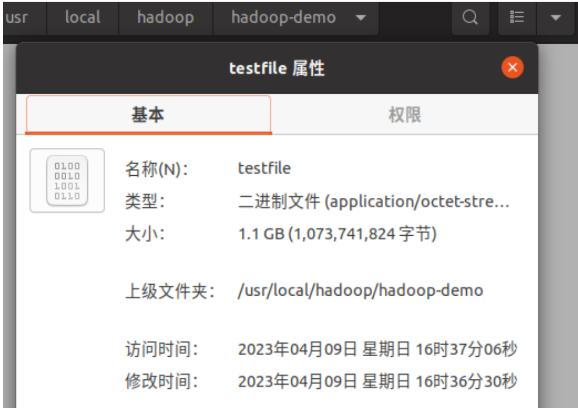Jump to the hadoop folder breadcrumb
578x408 pixels.
click(165, 17)
